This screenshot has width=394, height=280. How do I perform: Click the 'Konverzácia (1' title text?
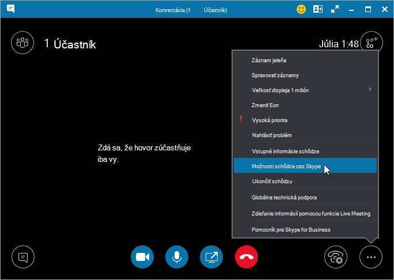coord(173,10)
